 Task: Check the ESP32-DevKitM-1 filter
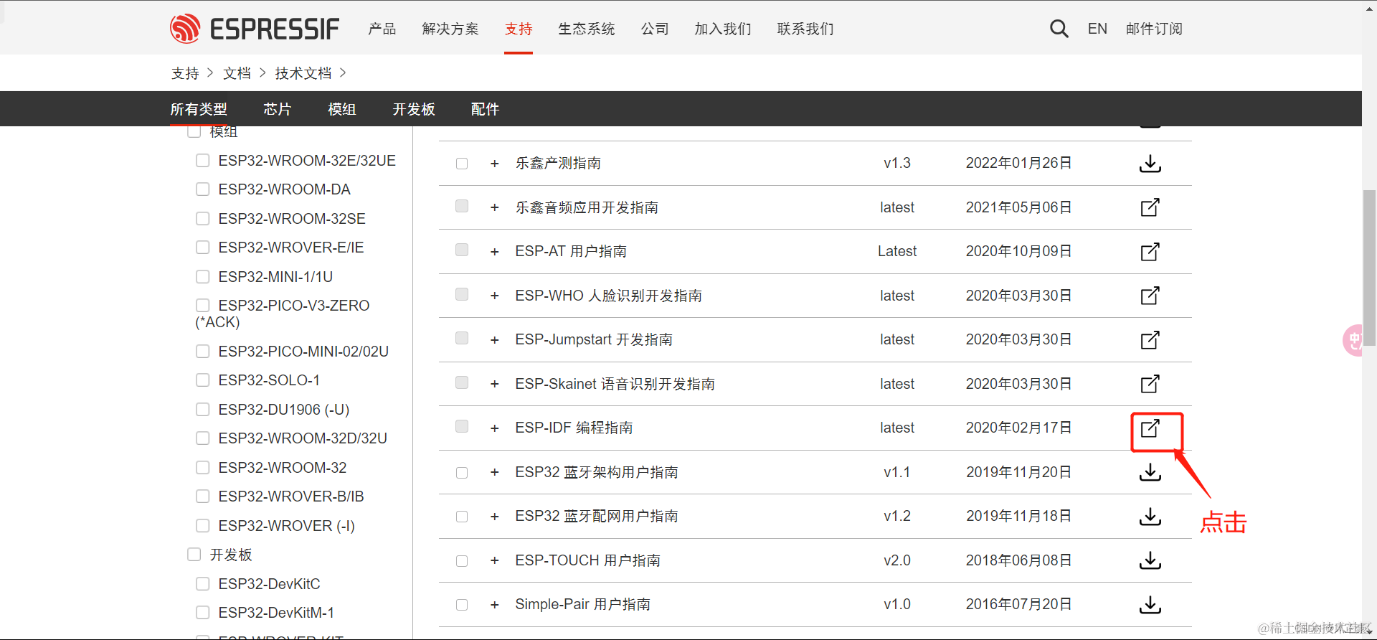tap(203, 613)
